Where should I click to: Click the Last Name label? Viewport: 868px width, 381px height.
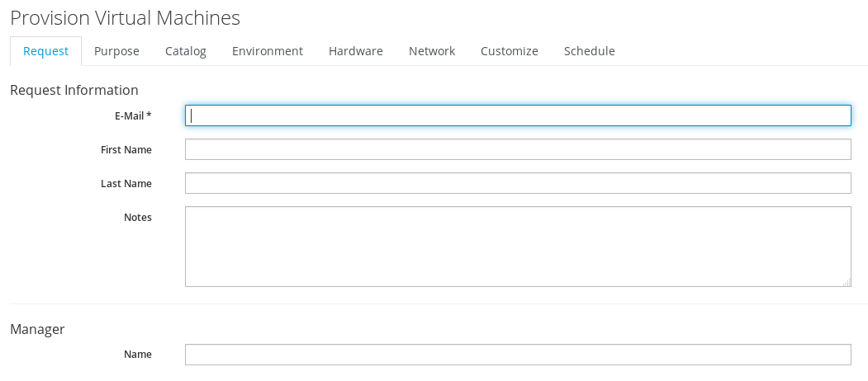click(x=126, y=183)
